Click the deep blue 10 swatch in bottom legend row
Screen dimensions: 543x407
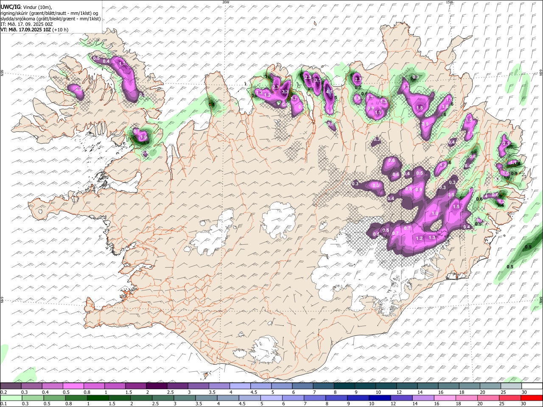coord(379,398)
